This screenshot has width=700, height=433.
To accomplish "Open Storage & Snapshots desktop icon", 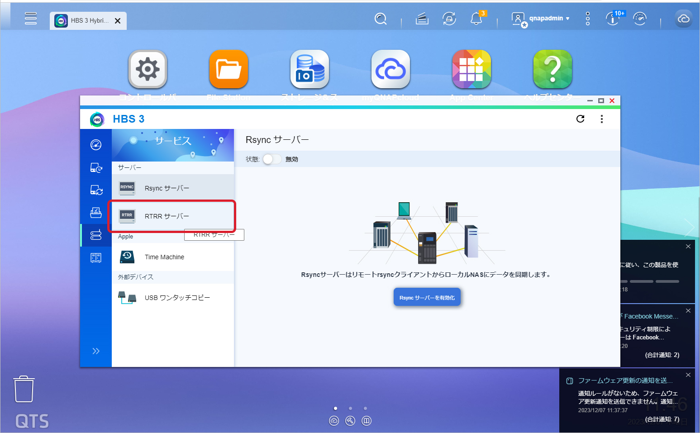I will click(x=310, y=69).
